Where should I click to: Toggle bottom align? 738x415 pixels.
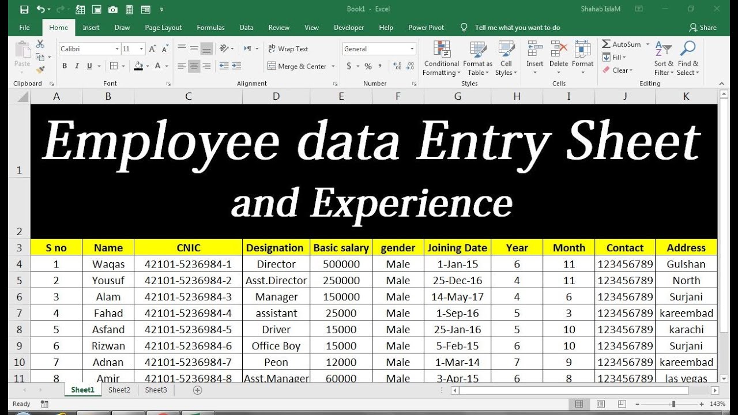[x=206, y=48]
